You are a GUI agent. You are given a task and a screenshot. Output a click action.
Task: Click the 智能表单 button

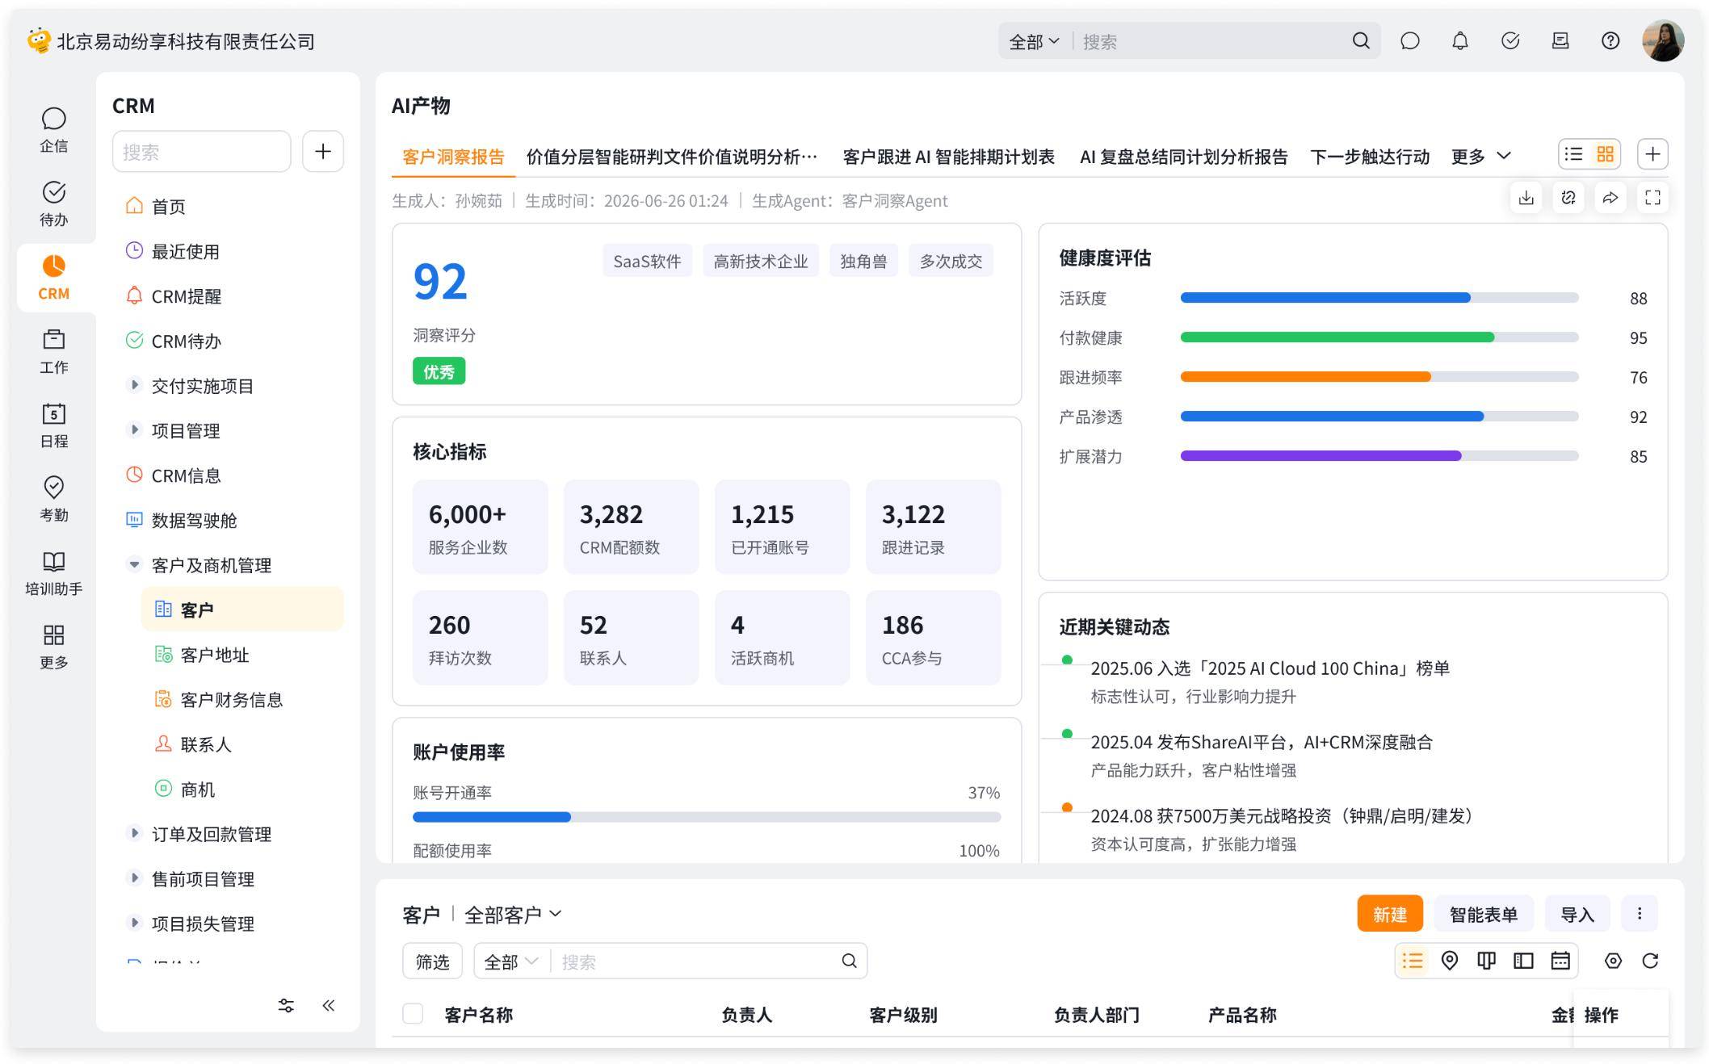tap(1483, 914)
